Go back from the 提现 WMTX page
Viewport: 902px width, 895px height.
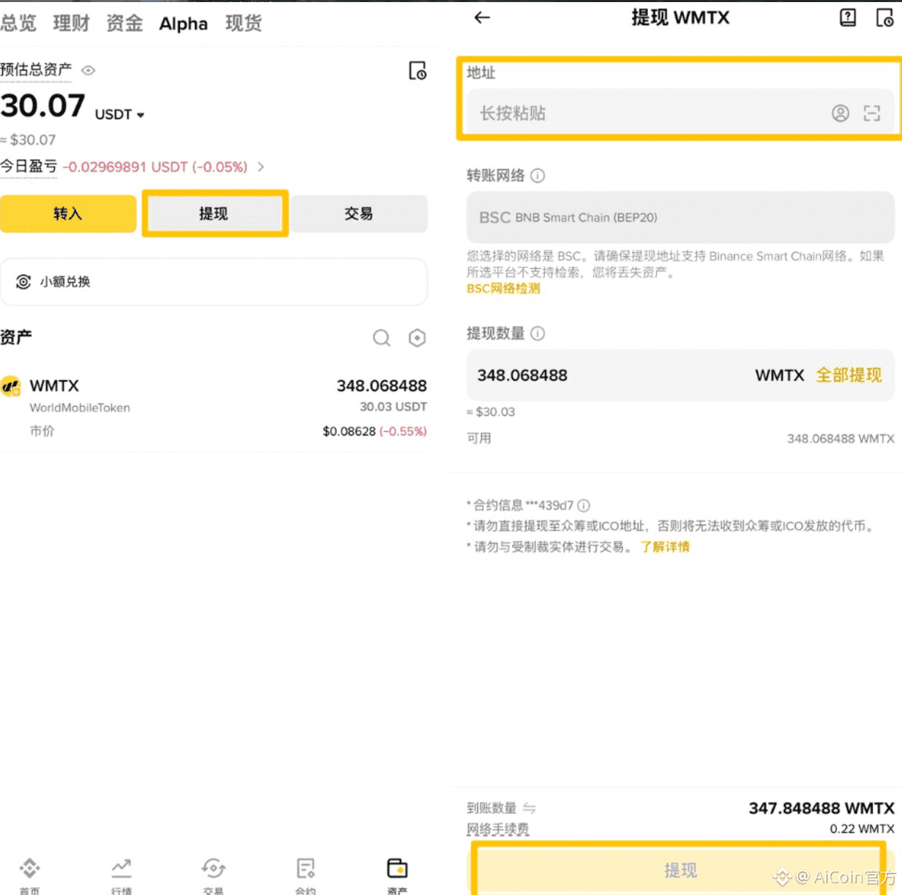(482, 17)
